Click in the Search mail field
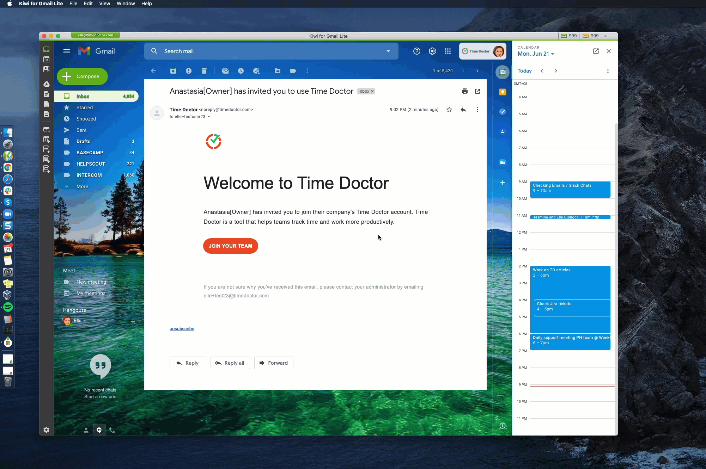This screenshot has height=469, width=706. pyautogui.click(x=272, y=51)
